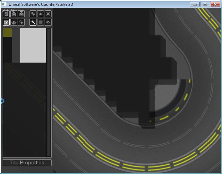Maximize the Counter-Strike 2D window
Viewport: 222px width, 174px height.
pos(205,4)
